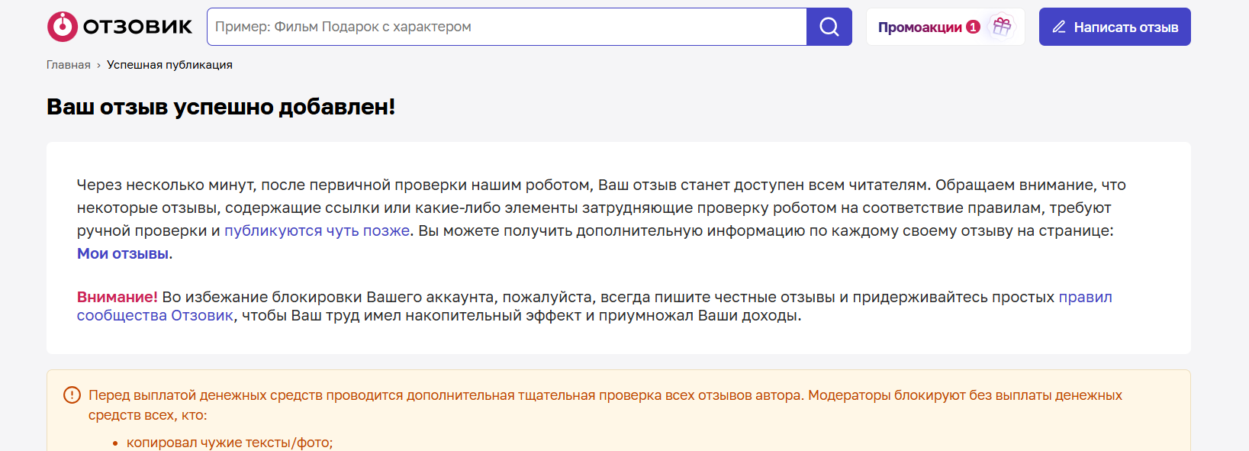
Task: Click the ОТЗОВИК wordmark text
Action: click(137, 27)
